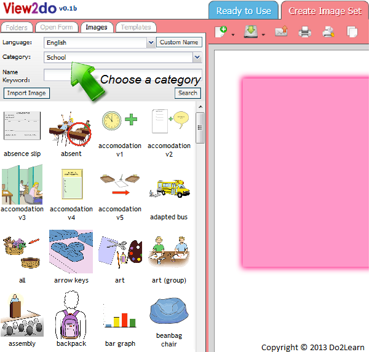369x352 pixels.
Task: Expand the Category dropdown showing School
Action: [x=197, y=57]
